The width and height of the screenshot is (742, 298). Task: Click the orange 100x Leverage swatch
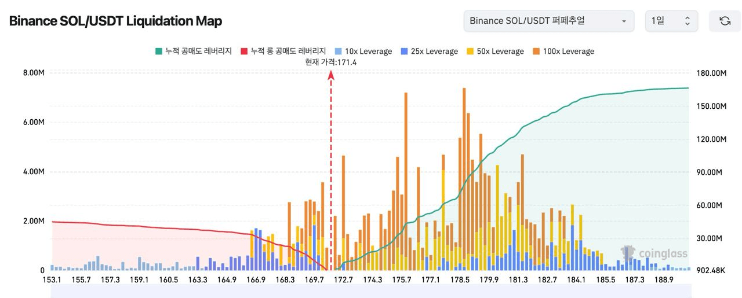(x=536, y=51)
